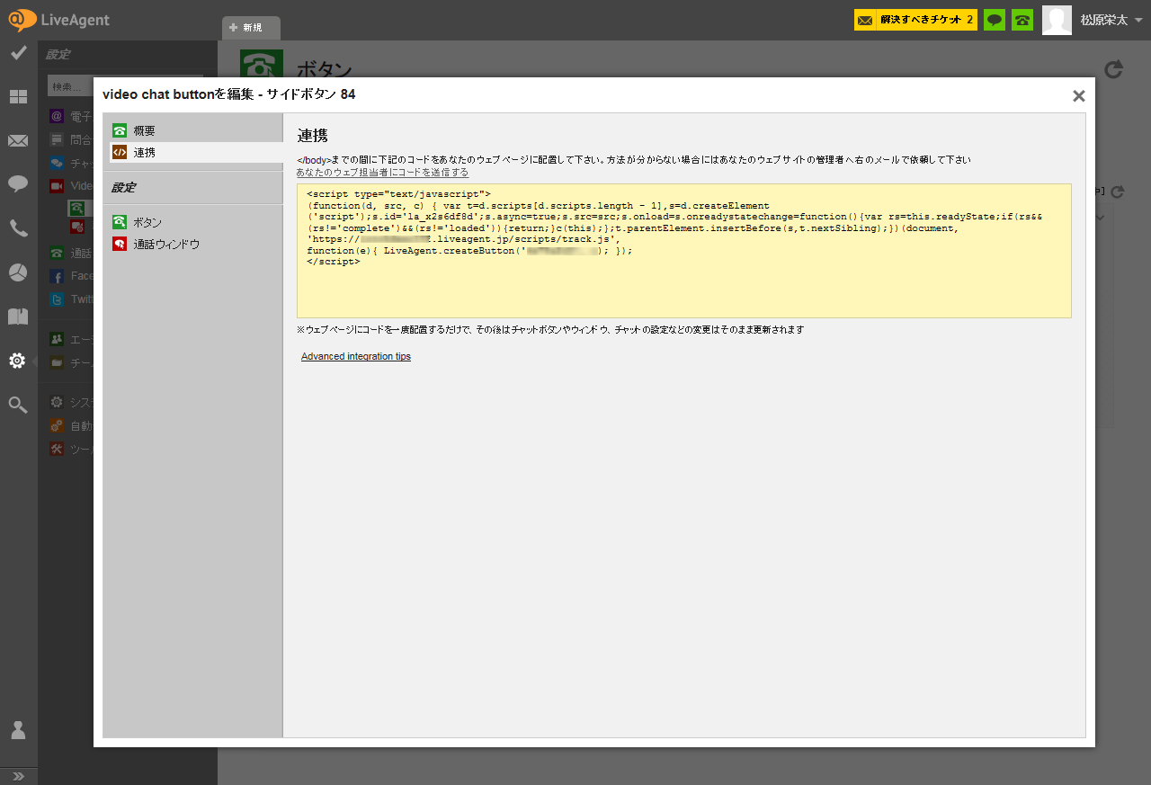Select the blue chat item in background settings menu
1151x785 pixels.
(x=70, y=164)
